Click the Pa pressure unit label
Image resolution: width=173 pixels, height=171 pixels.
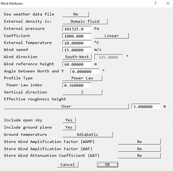pos(97,29)
